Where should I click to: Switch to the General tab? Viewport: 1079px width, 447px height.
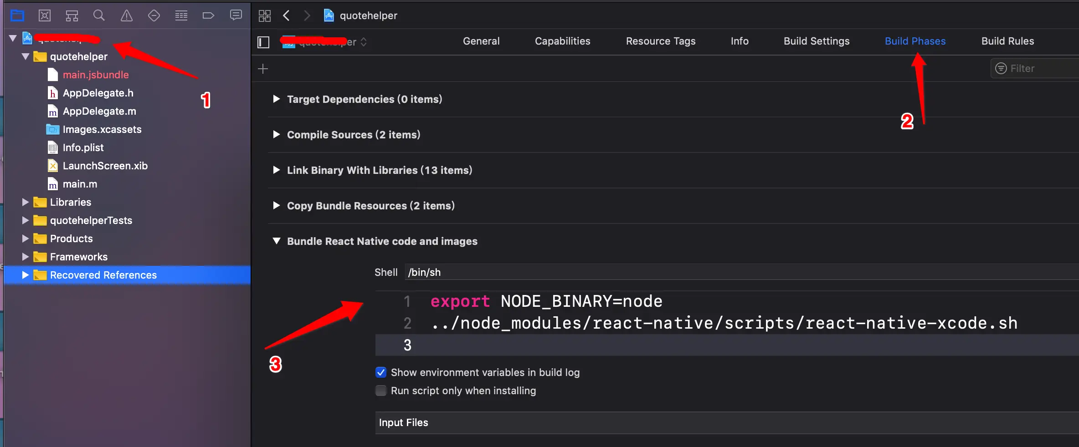481,41
